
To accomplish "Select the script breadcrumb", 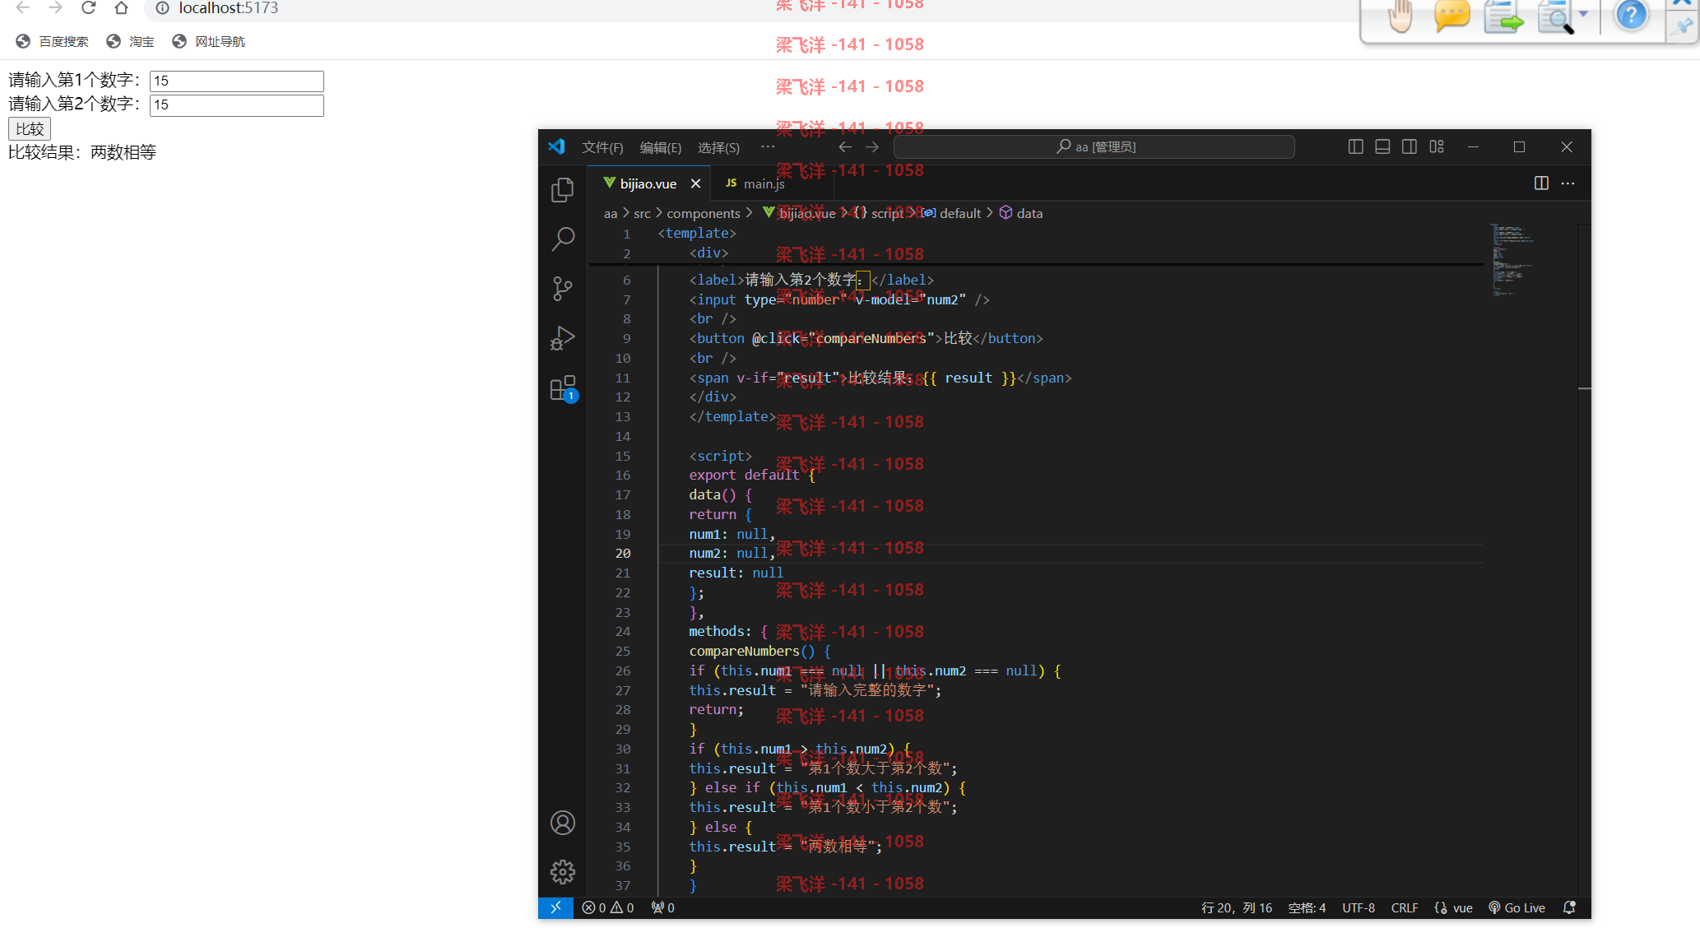I will (878, 213).
